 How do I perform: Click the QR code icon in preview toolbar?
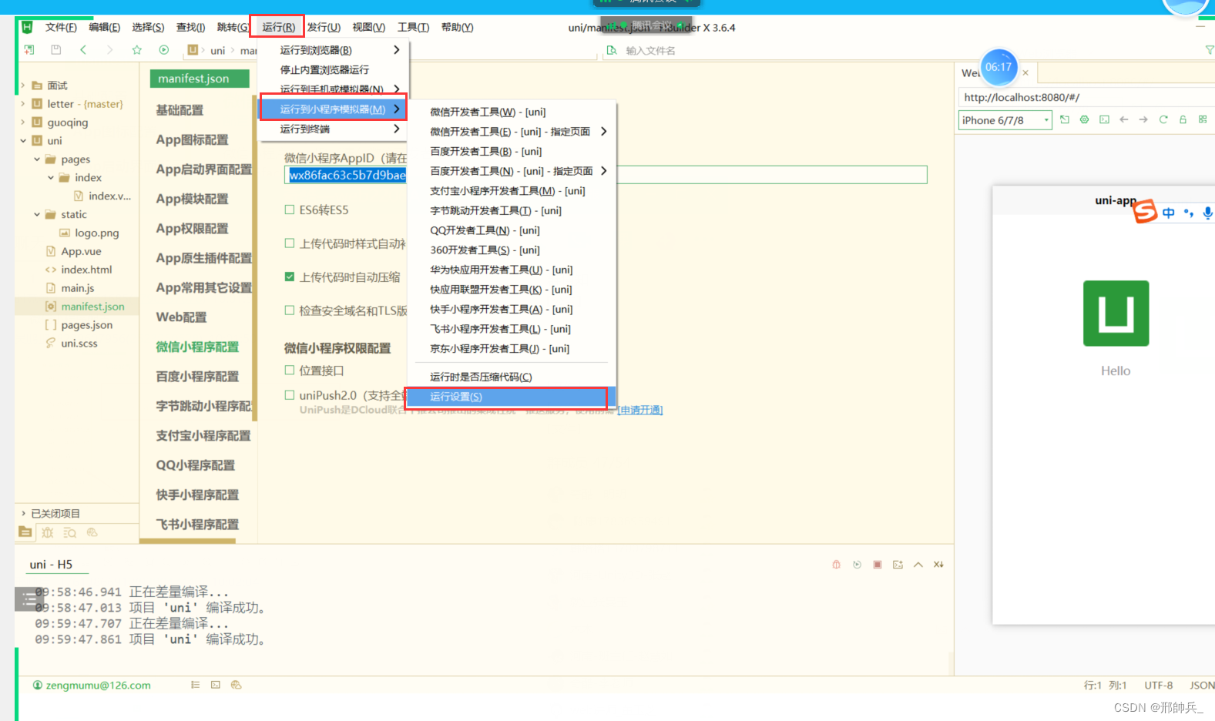(1203, 119)
